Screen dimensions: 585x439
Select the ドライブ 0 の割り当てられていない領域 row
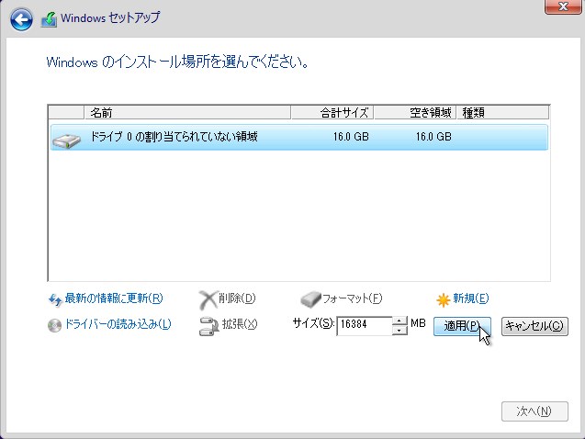point(299,137)
